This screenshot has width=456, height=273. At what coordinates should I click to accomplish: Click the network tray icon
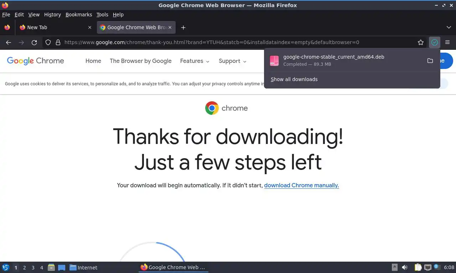click(x=427, y=267)
